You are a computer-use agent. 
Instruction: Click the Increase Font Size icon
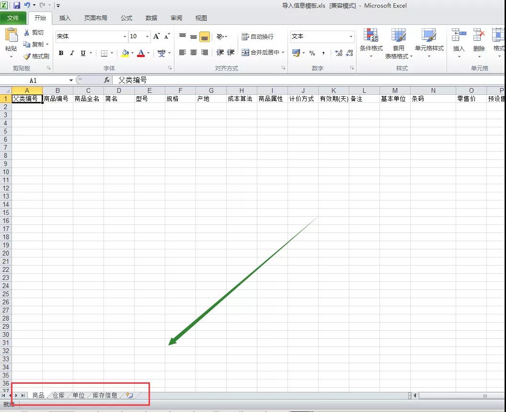[x=157, y=36]
